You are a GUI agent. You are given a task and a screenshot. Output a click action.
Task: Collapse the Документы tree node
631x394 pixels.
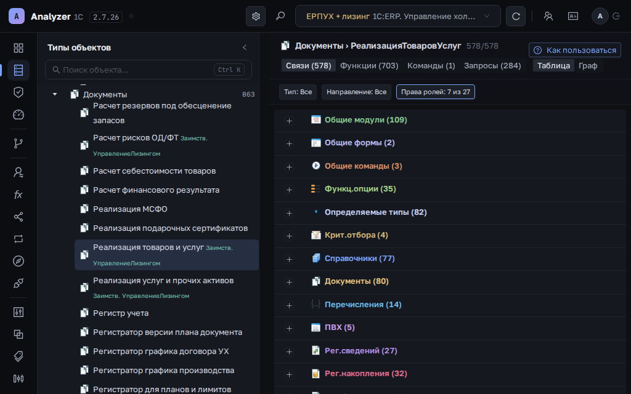point(55,94)
